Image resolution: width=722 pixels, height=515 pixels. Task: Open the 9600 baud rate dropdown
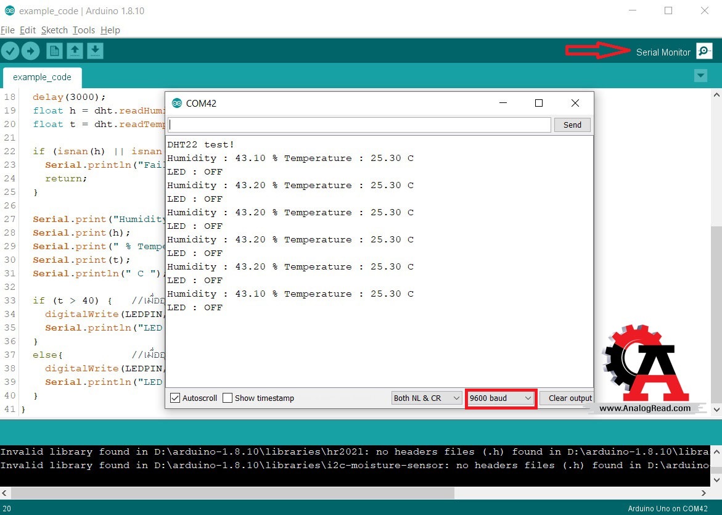click(501, 398)
